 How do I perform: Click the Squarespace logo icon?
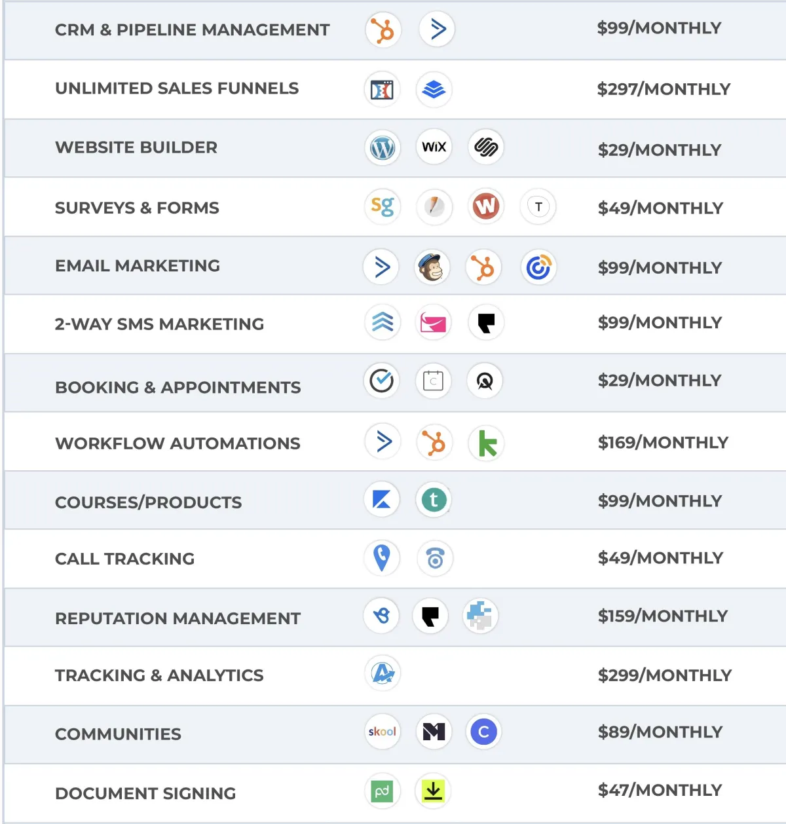click(x=486, y=147)
